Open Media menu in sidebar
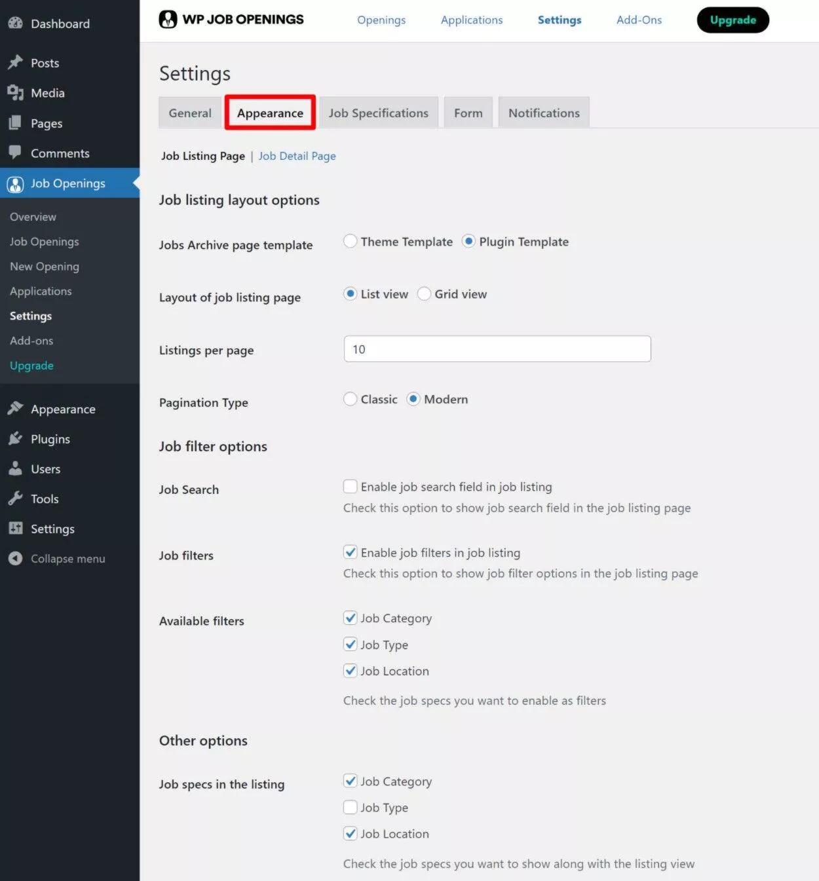 click(47, 93)
